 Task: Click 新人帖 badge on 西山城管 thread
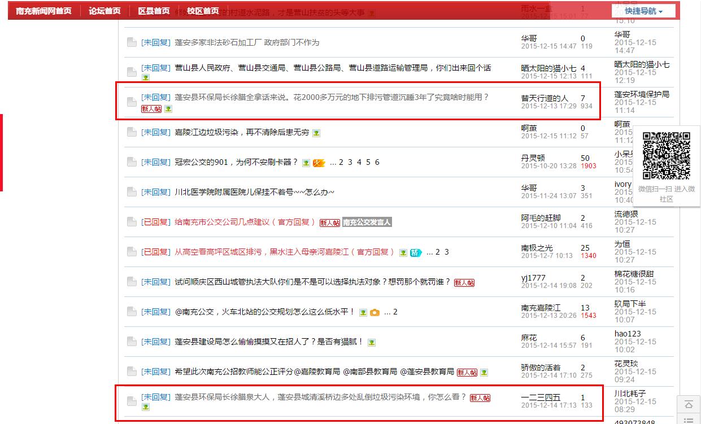tap(464, 283)
